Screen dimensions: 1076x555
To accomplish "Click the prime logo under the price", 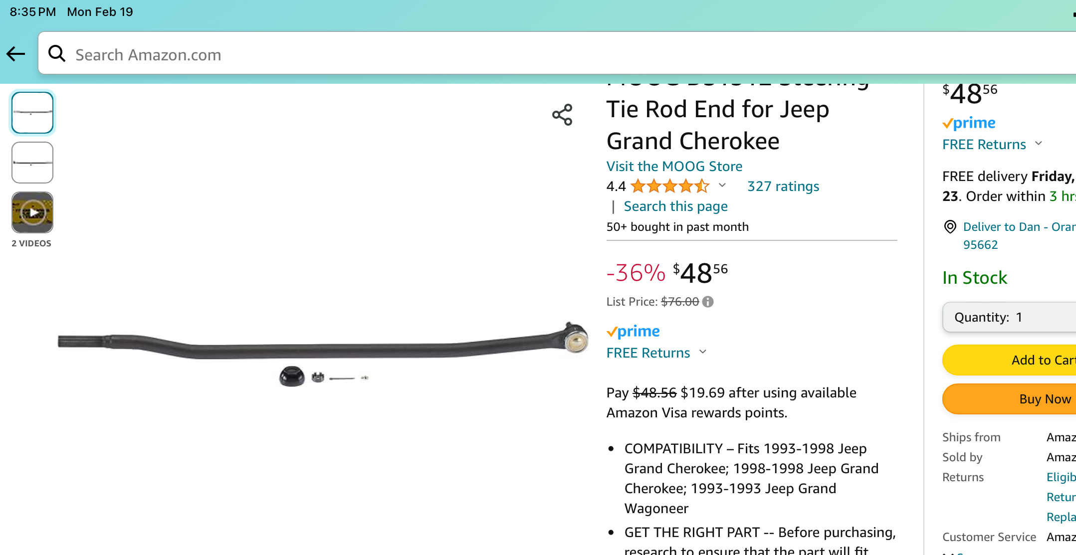I will point(633,332).
